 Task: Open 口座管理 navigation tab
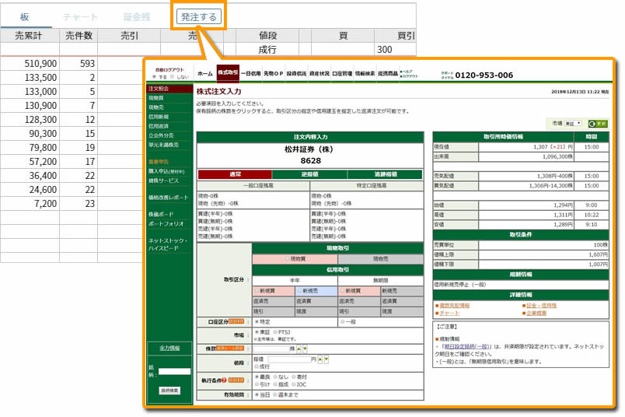pos(342,74)
